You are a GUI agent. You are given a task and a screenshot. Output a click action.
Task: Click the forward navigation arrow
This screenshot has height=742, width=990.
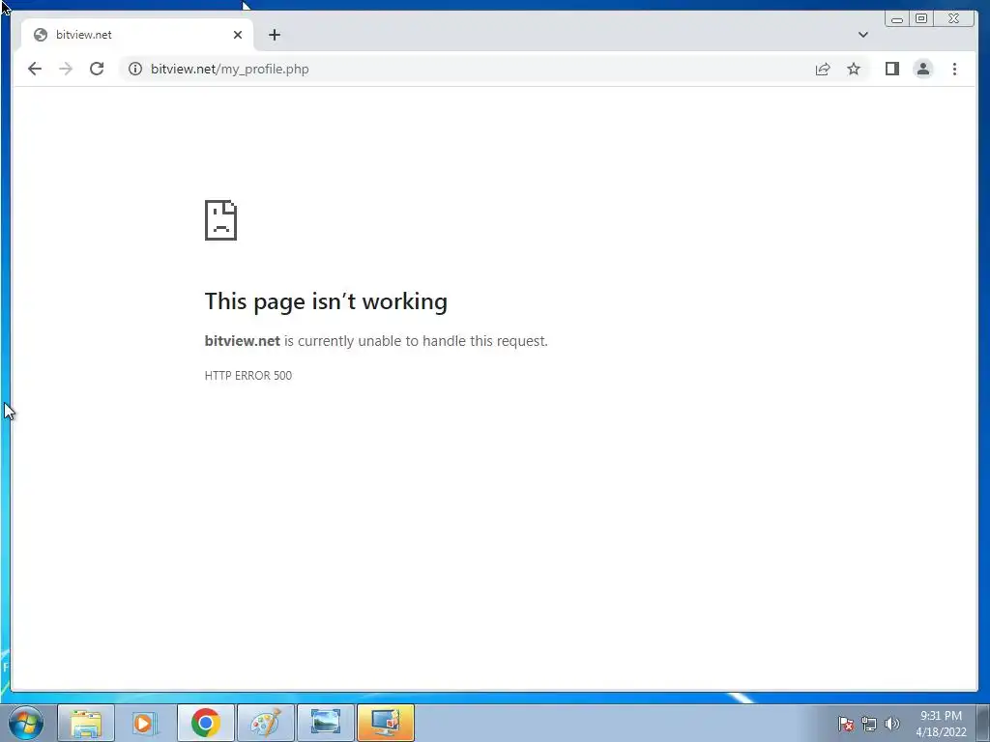(x=66, y=69)
